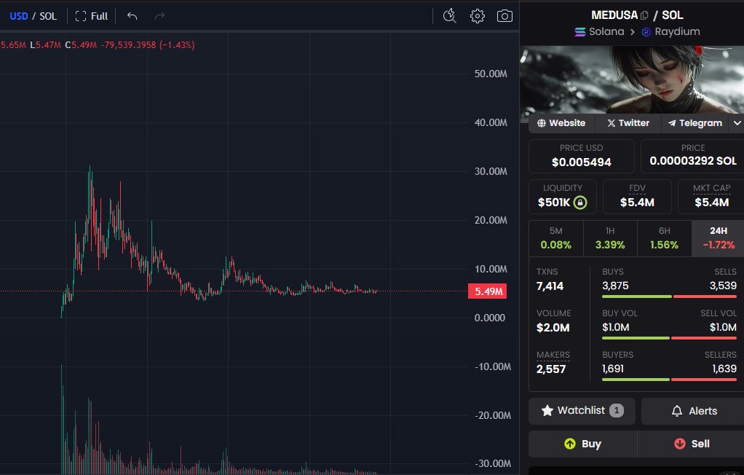
Task: Add MEDUSA to Watchlist
Action: pyautogui.click(x=582, y=411)
